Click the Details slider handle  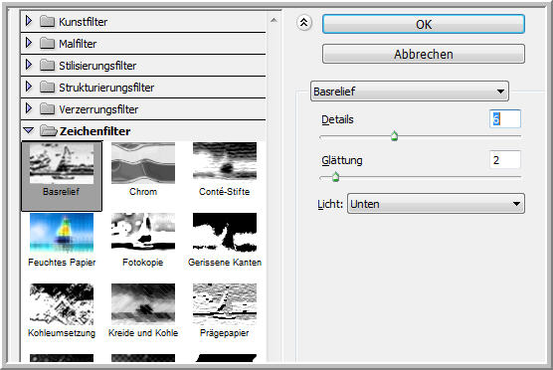point(394,136)
